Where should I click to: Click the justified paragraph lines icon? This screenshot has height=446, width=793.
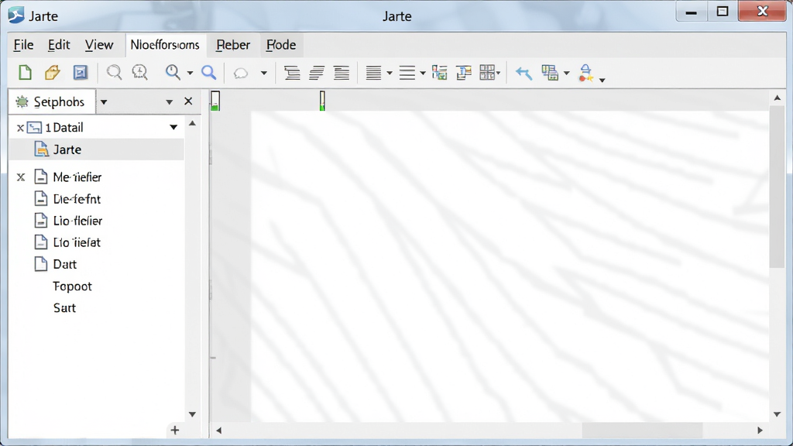tap(342, 74)
